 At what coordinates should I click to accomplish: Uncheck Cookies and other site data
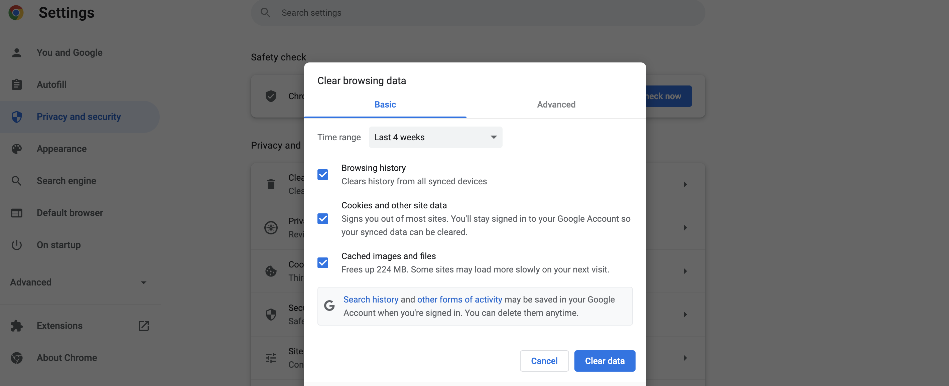(323, 219)
